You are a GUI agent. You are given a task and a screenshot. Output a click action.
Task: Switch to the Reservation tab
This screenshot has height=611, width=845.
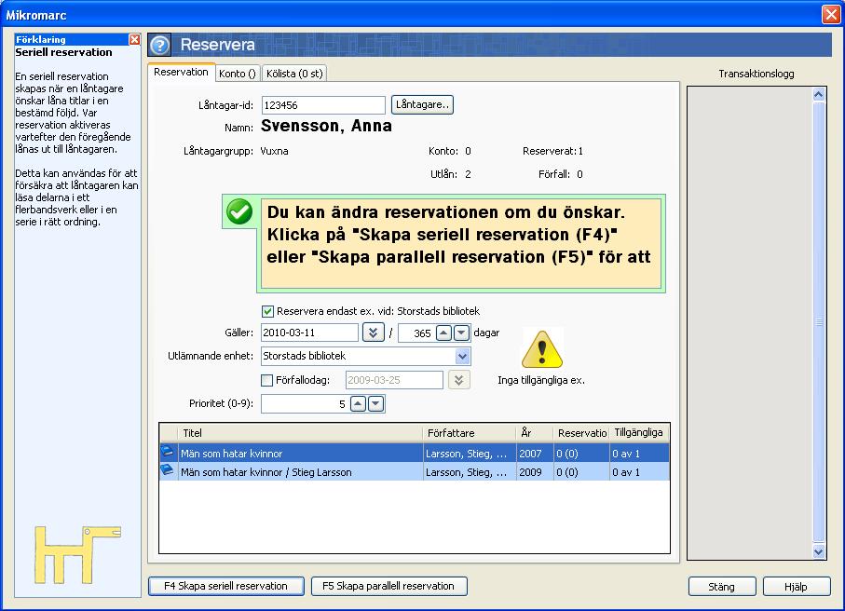[181, 73]
